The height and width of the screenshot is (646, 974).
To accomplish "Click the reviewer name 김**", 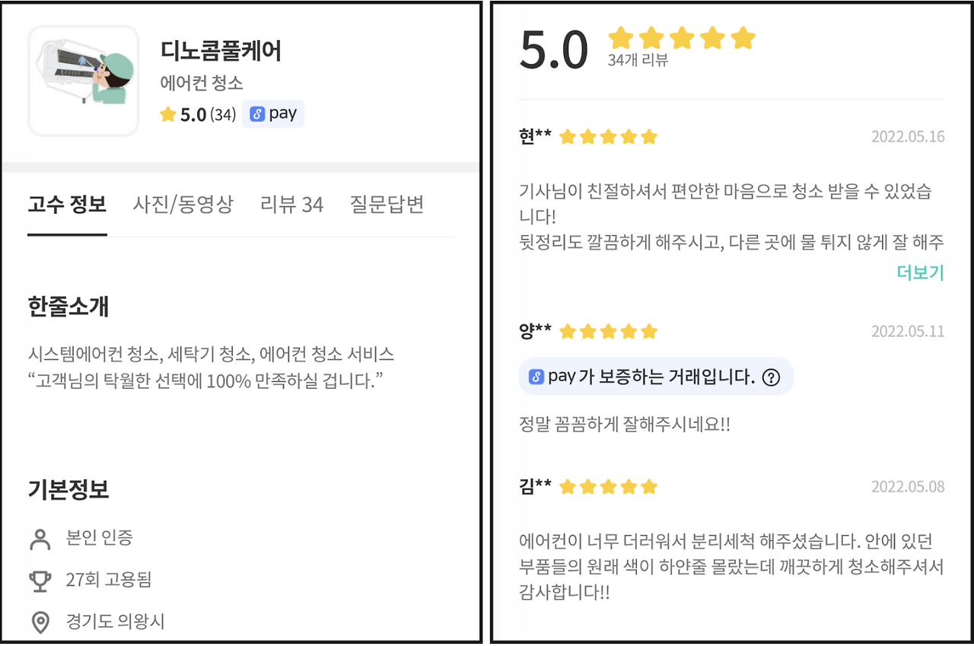I will (x=534, y=486).
